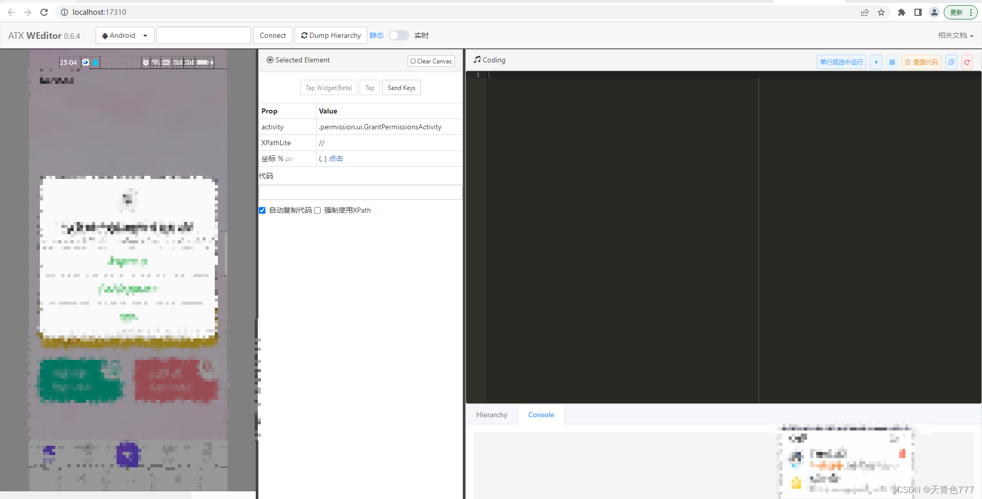Click the share icon in the address bar

(x=864, y=12)
